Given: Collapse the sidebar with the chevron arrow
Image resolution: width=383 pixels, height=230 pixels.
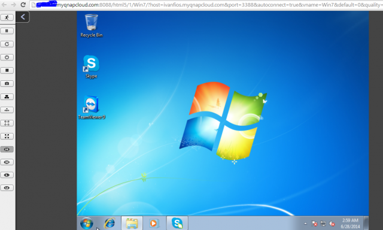Looking at the screenshot, I should (23, 17).
